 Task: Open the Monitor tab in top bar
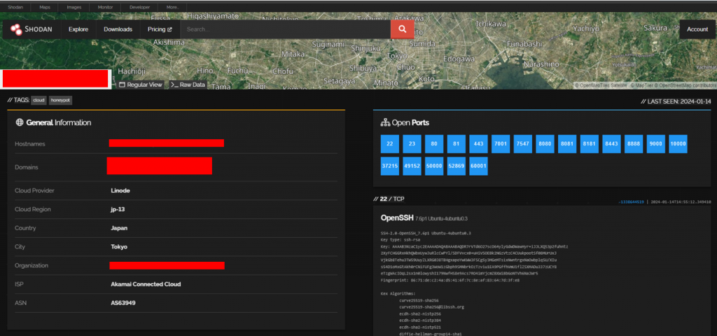(106, 7)
